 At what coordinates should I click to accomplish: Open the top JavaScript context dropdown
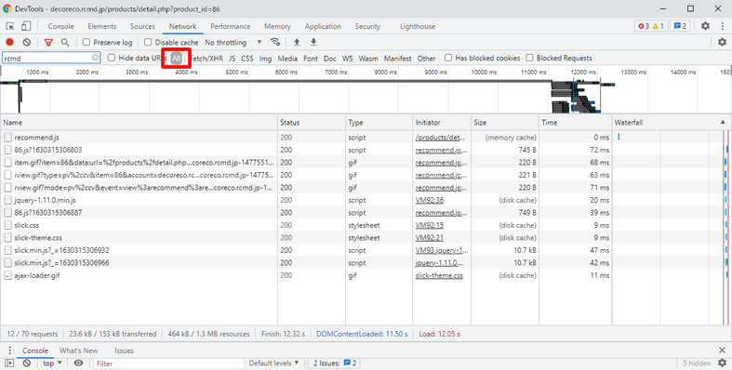click(52, 363)
